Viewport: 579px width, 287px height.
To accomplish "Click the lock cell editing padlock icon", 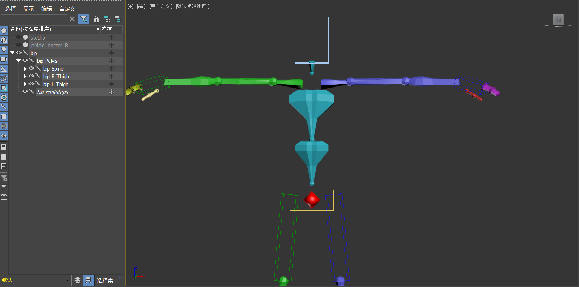I will pos(96,19).
